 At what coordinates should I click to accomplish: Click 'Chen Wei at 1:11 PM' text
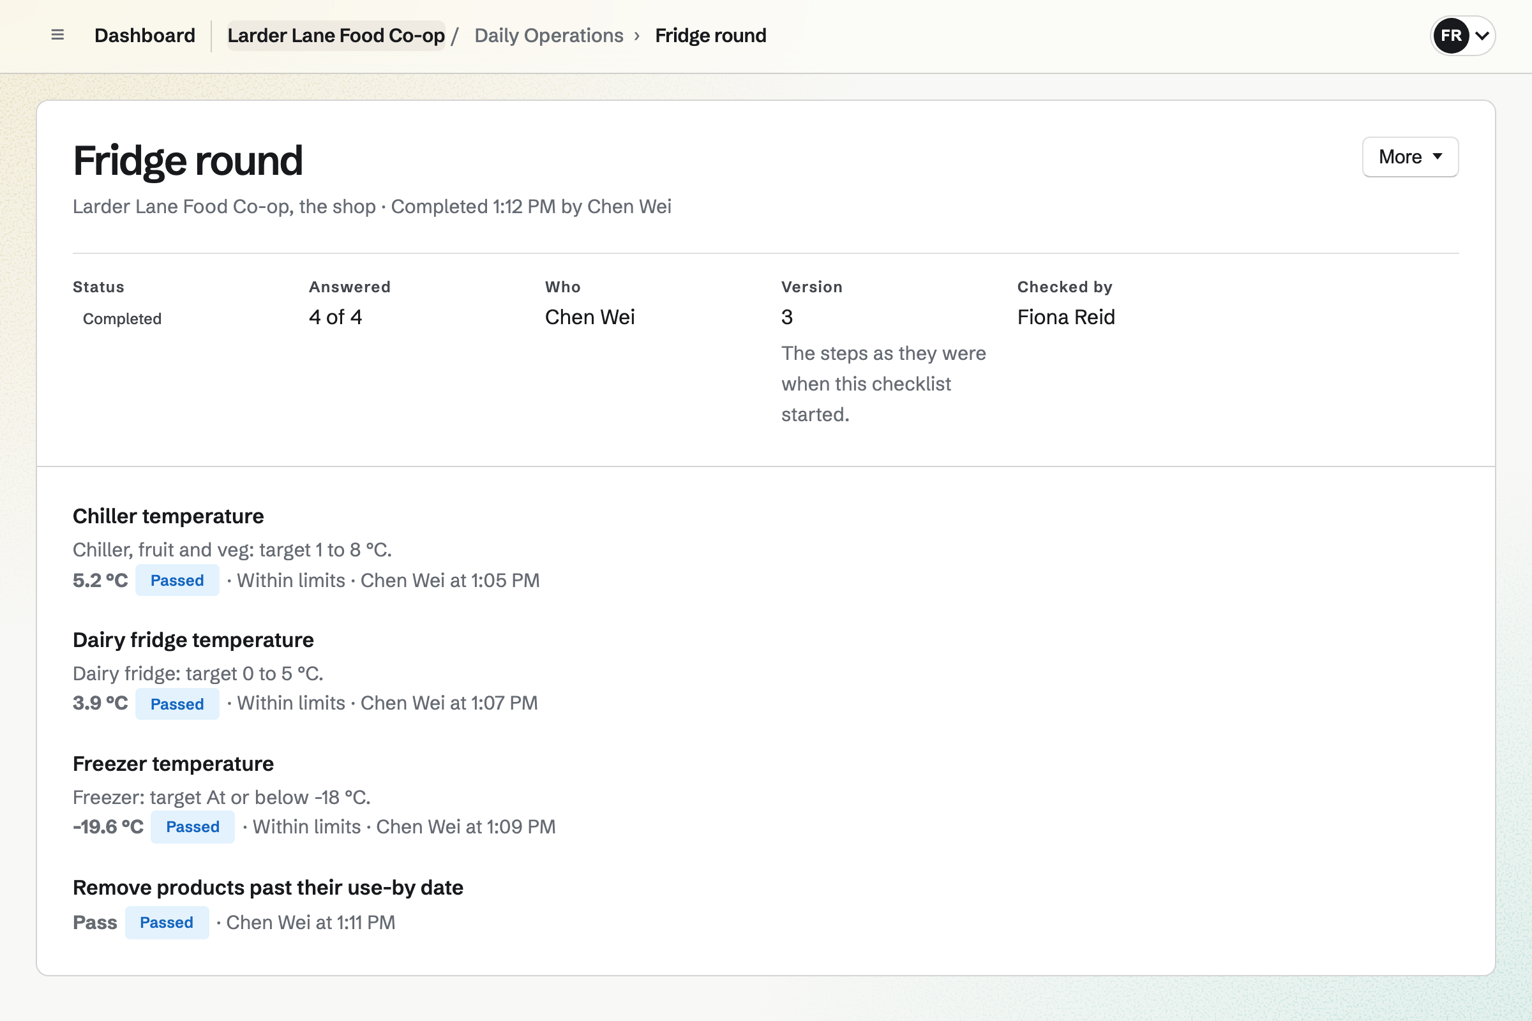pyautogui.click(x=311, y=923)
